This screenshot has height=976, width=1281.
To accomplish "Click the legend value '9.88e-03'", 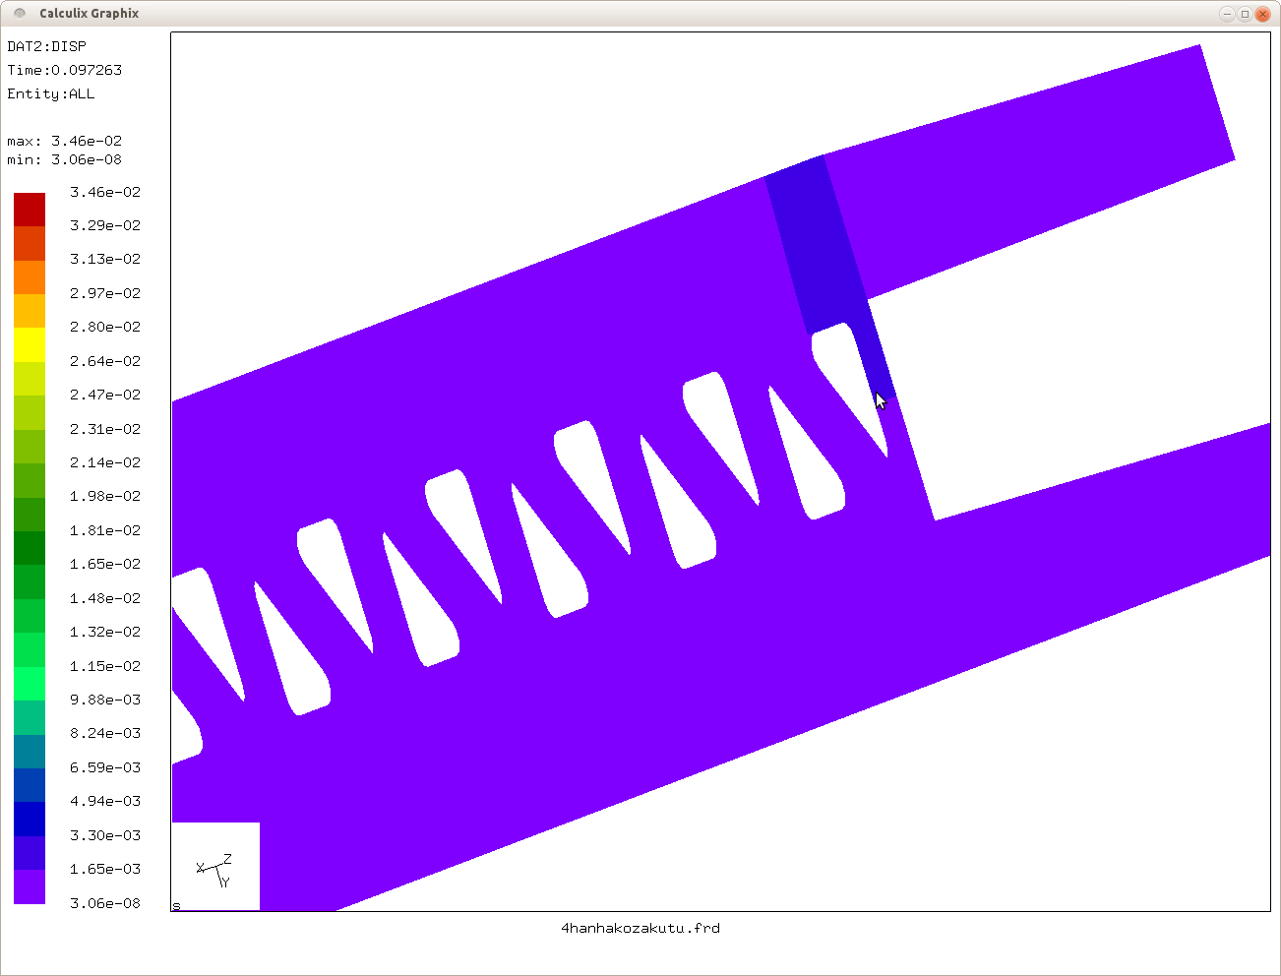I will 105,700.
